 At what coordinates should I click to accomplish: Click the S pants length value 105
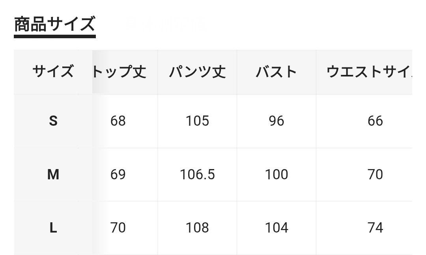197,121
